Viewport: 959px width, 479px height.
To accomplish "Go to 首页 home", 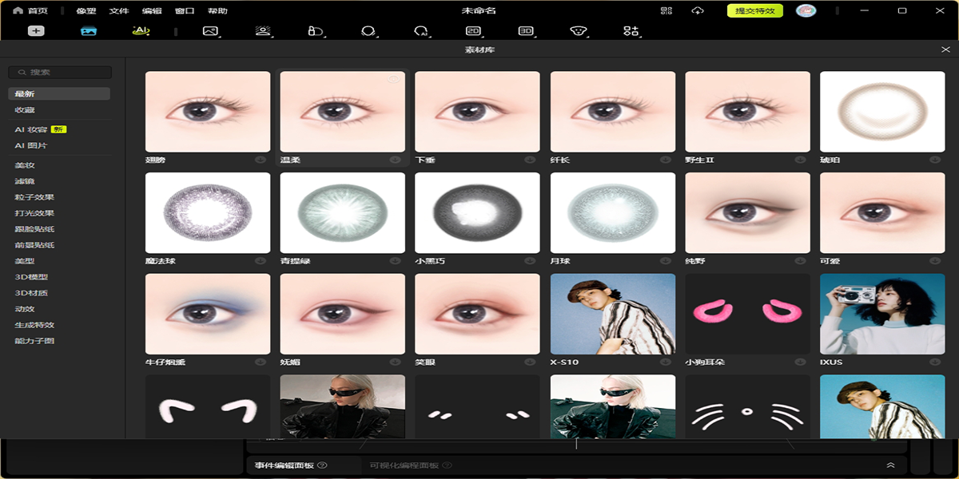I will pos(30,11).
